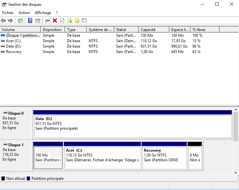The image size is (239, 190).
Task: Select the 8 Mo unallocated block
Action: pyautogui.click(x=195, y=156)
